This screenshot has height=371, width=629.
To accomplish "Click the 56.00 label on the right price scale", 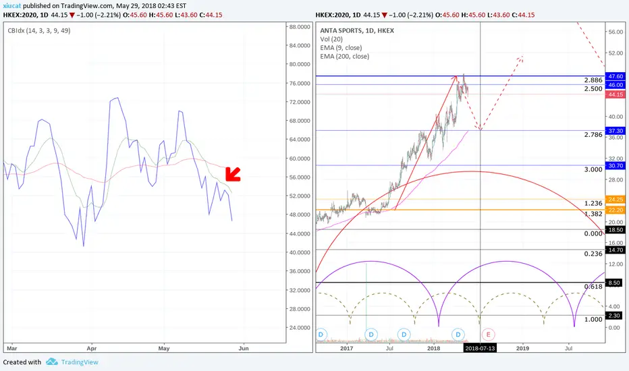I will click(616, 32).
